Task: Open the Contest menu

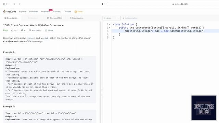Action: tap(57, 12)
